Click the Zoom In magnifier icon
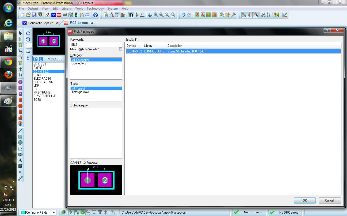The image size is (347, 216). (156, 15)
